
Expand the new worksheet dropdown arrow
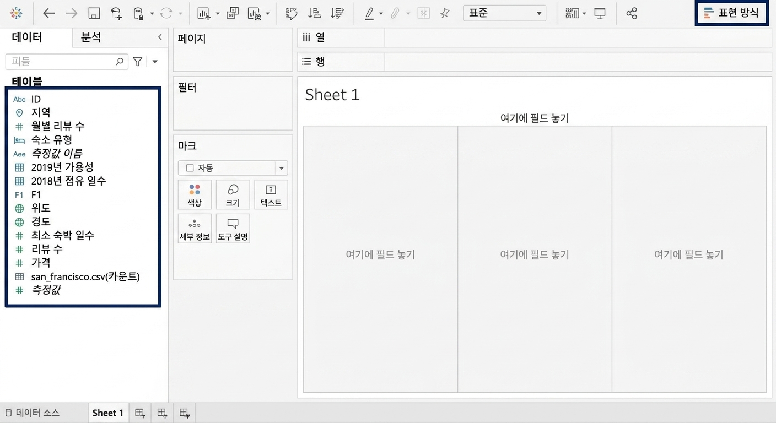[x=218, y=14]
